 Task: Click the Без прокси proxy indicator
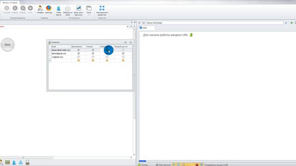point(163,165)
